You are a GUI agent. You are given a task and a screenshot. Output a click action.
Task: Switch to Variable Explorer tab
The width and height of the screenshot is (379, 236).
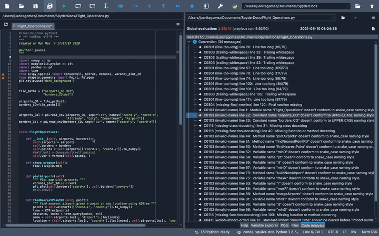(x=264, y=226)
